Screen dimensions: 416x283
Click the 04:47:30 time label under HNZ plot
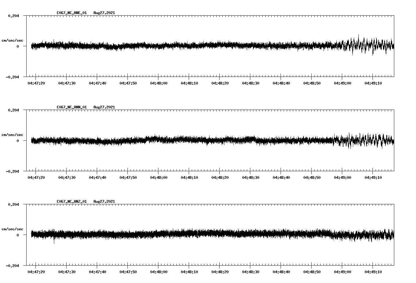[67, 272]
